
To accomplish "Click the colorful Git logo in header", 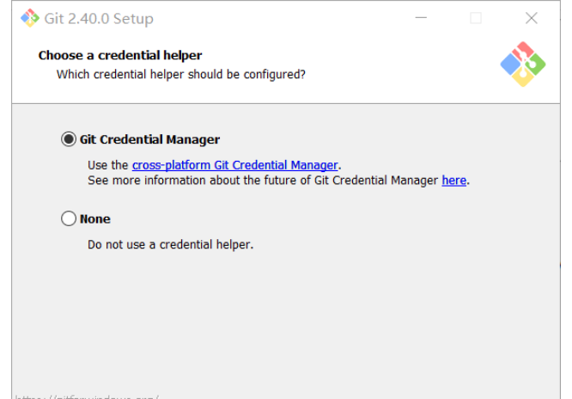I will click(x=522, y=64).
